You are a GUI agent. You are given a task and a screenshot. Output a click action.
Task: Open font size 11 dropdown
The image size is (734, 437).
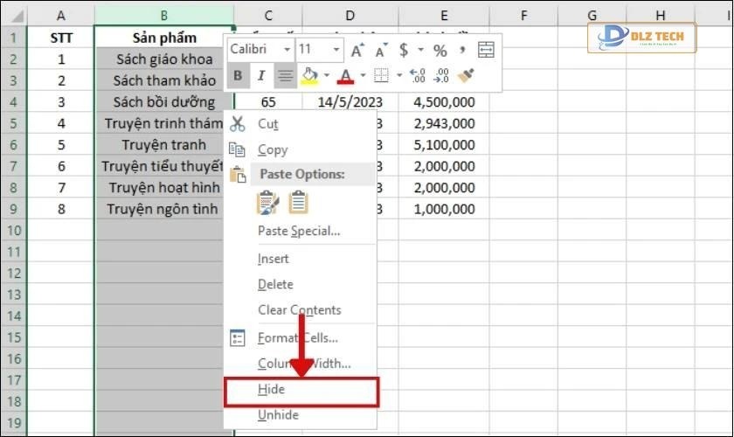pyautogui.click(x=336, y=49)
